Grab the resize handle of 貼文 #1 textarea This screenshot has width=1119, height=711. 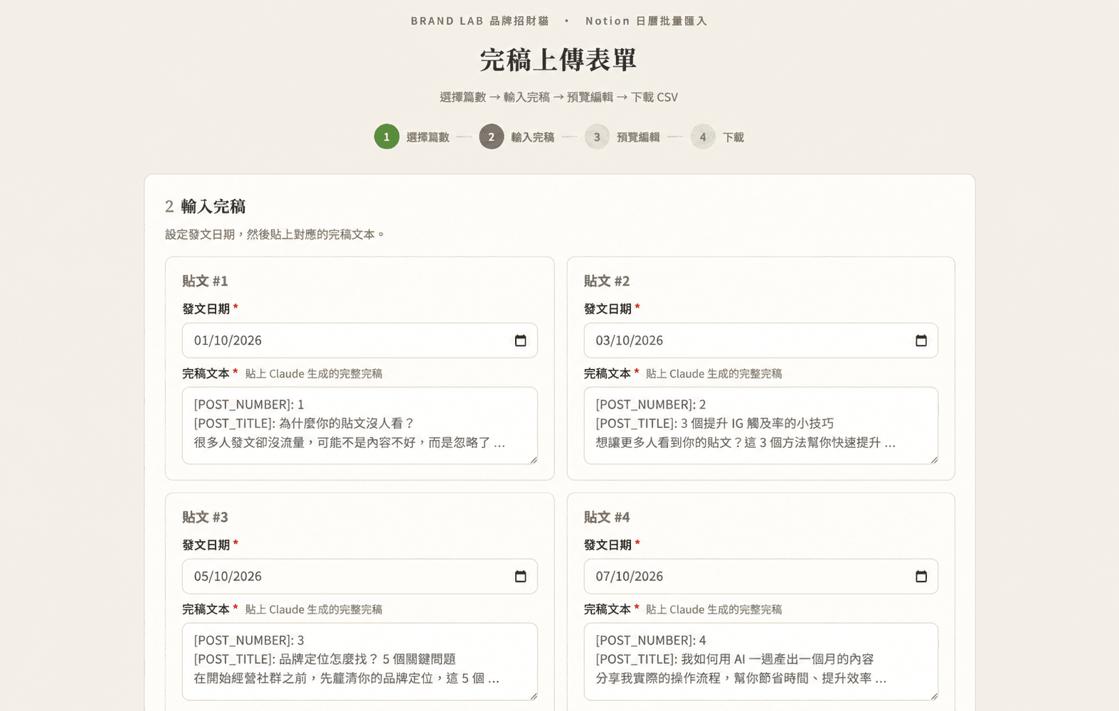(x=533, y=459)
